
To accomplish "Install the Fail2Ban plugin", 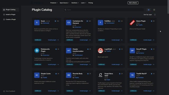I will tap(117, 40).
